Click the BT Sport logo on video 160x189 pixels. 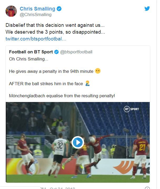131,109
